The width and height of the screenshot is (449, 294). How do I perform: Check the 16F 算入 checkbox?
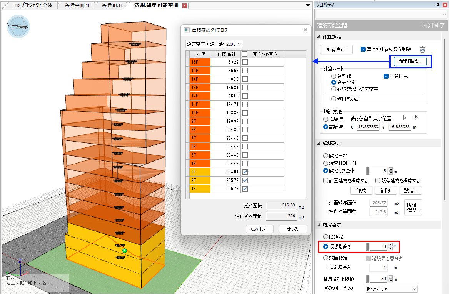(245, 62)
